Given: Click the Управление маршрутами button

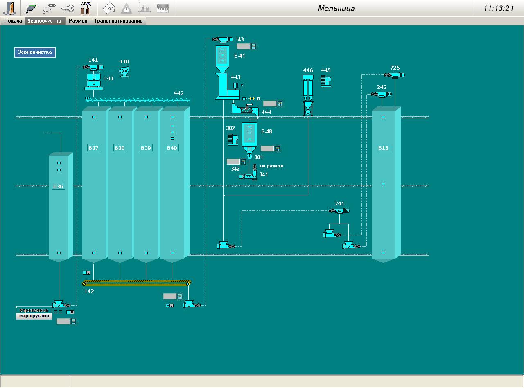Looking at the screenshot, I should [x=34, y=313].
